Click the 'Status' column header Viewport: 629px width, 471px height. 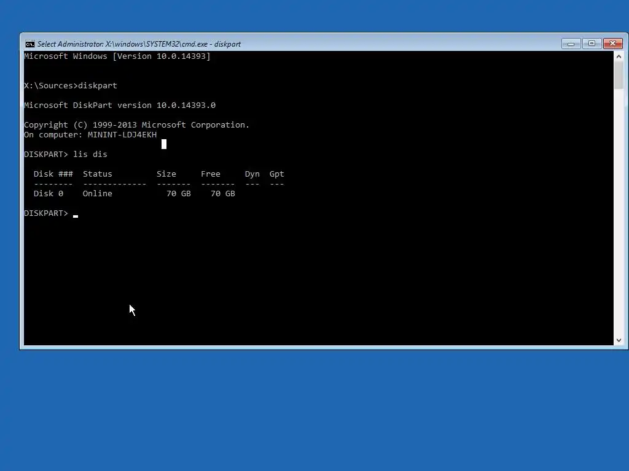click(x=98, y=174)
